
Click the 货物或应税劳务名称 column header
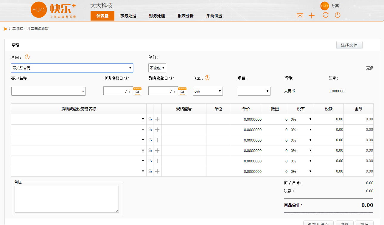click(x=79, y=109)
